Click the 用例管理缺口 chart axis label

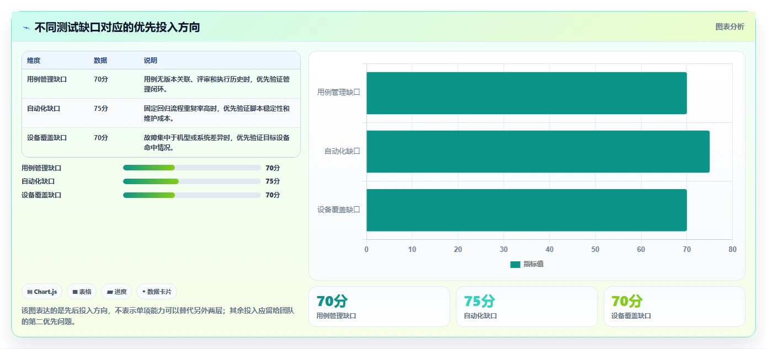coord(338,93)
